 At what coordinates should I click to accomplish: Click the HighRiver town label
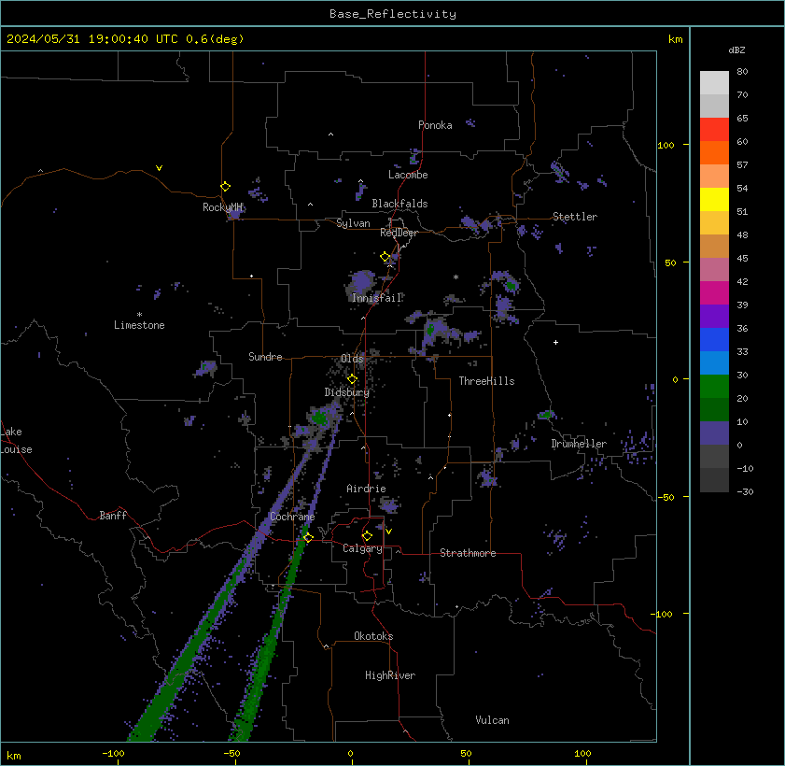tap(390, 675)
